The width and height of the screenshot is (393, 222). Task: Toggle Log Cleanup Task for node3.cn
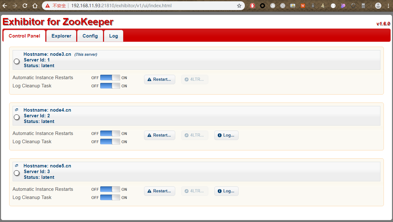click(x=110, y=86)
